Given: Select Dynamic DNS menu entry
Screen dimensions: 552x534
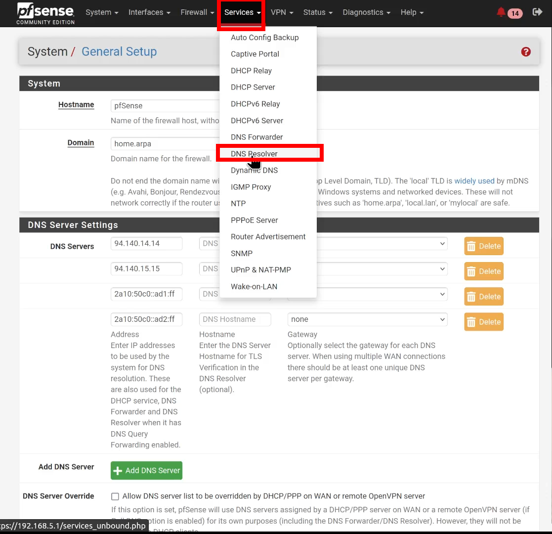Looking at the screenshot, I should (x=268, y=170).
